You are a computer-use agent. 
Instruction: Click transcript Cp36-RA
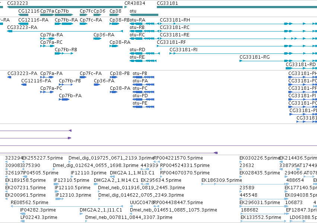click(x=98, y=39)
